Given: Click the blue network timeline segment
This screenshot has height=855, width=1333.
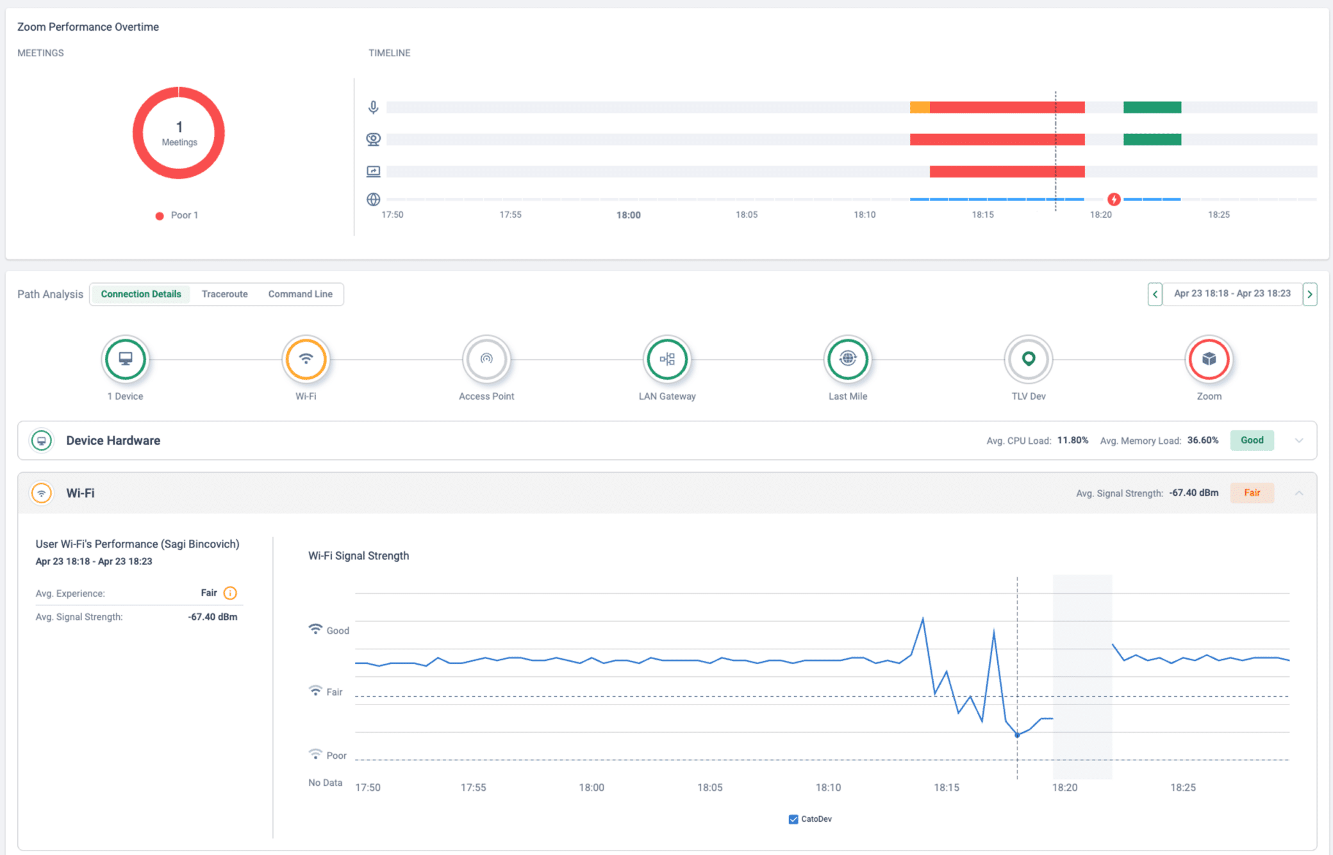Looking at the screenshot, I should pos(997,199).
